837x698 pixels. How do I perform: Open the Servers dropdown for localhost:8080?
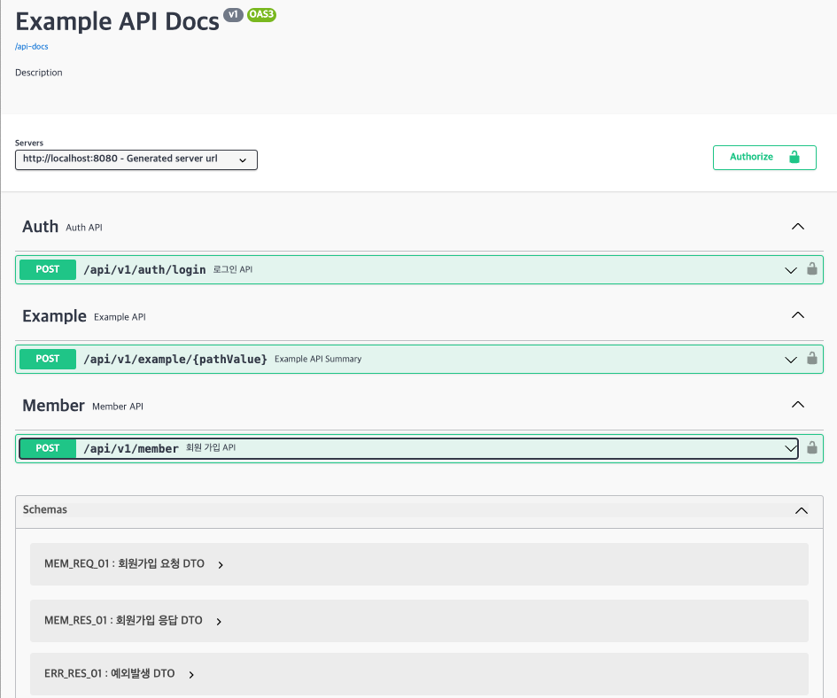tap(136, 159)
